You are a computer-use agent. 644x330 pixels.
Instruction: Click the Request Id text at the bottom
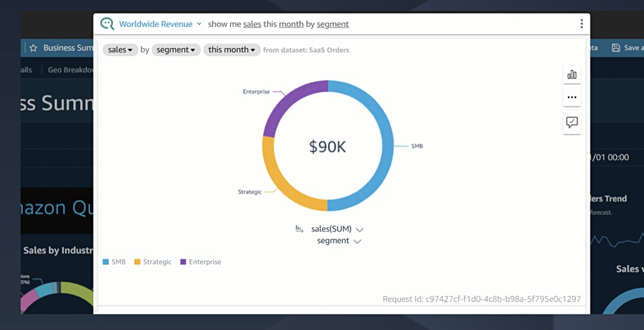click(x=481, y=299)
